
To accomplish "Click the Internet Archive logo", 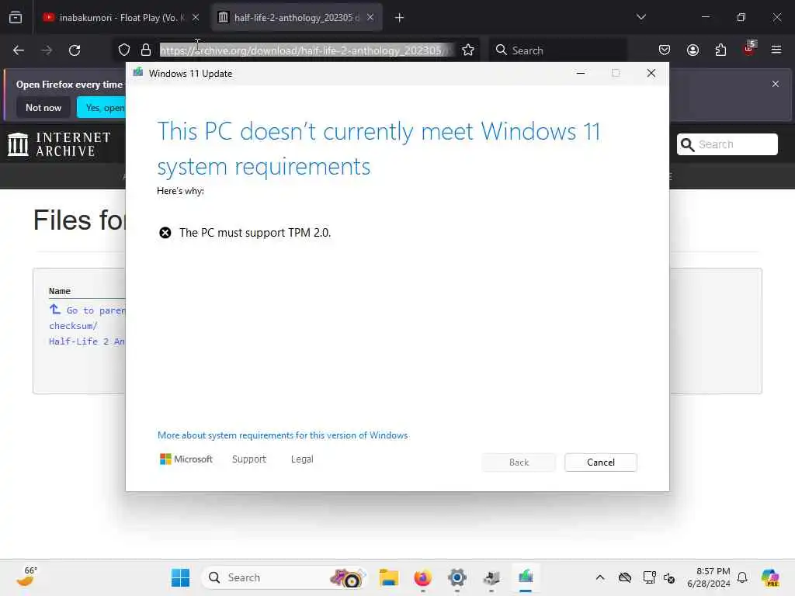I will (59, 144).
